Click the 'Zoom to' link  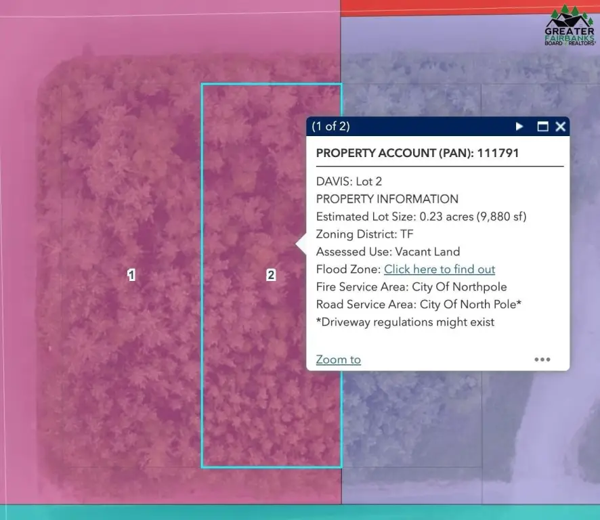pos(338,360)
